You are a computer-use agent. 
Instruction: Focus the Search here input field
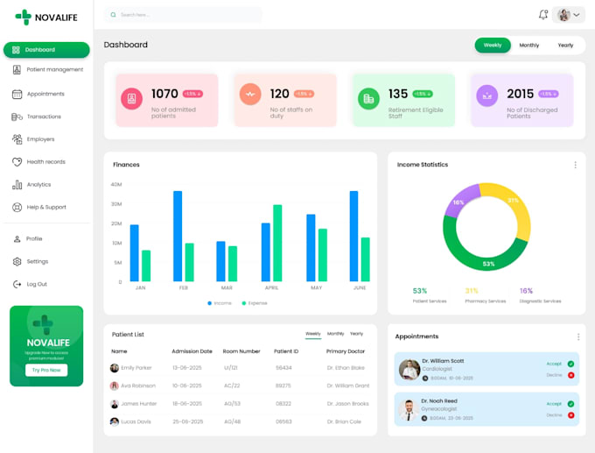click(184, 15)
